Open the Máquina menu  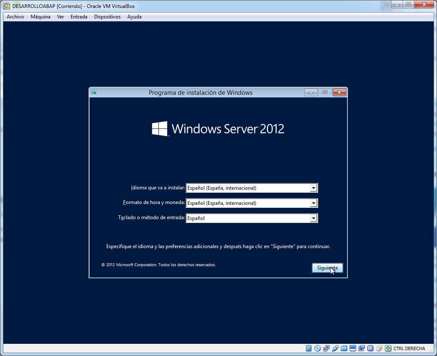[40, 17]
